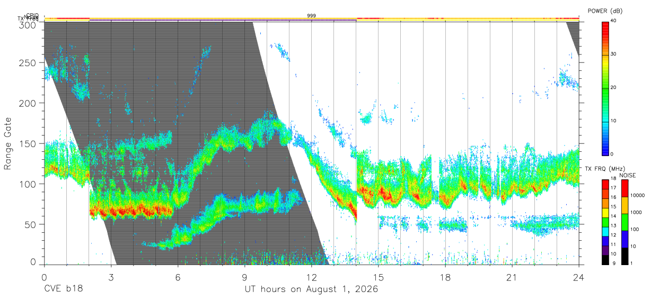Click the 1 tick on the NOISE legend
The image size is (651, 300).
coord(632,263)
